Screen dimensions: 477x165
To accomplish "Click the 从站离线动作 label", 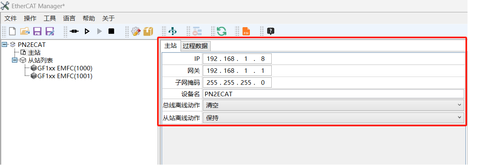I will [182, 118].
